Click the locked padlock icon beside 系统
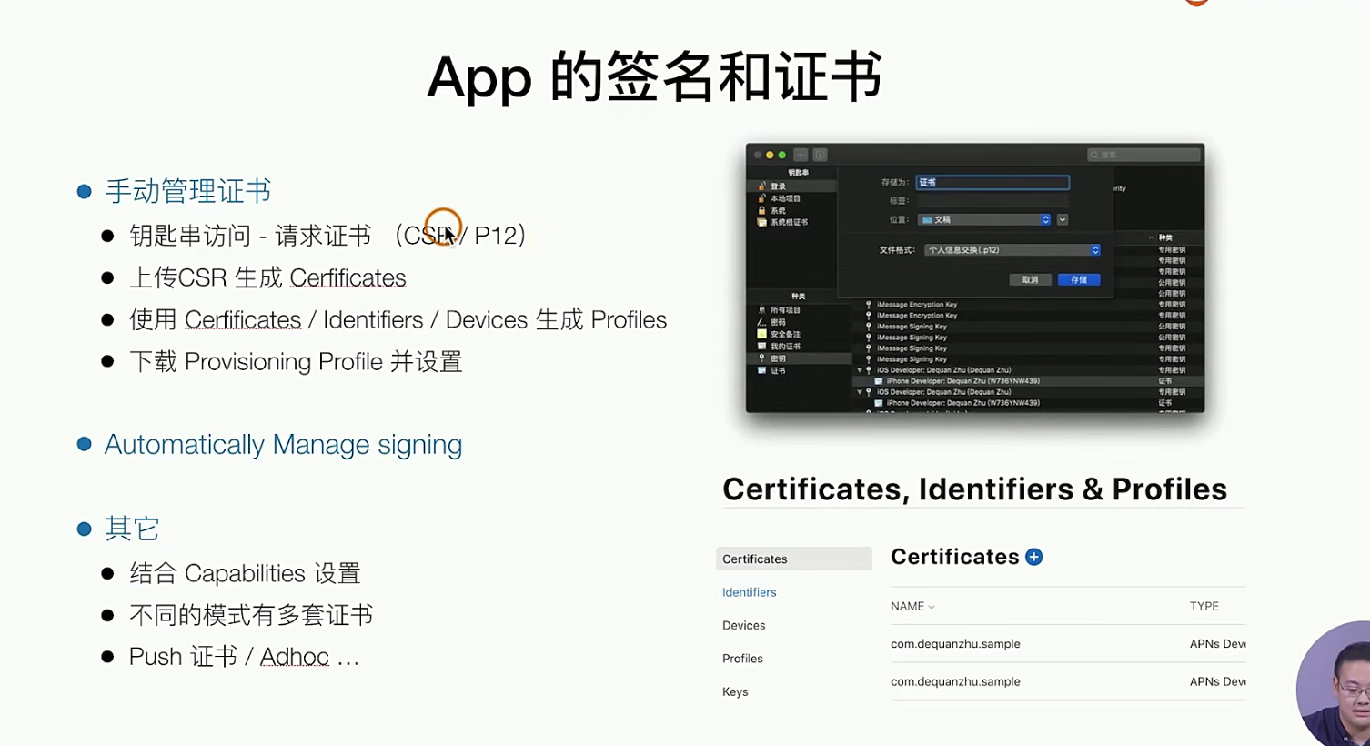Image resolution: width=1370 pixels, height=746 pixels. point(762,210)
